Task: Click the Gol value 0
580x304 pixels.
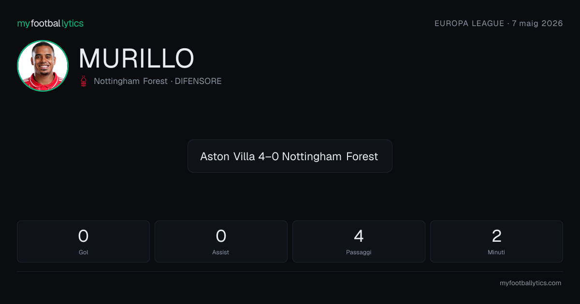Action: [x=83, y=236]
